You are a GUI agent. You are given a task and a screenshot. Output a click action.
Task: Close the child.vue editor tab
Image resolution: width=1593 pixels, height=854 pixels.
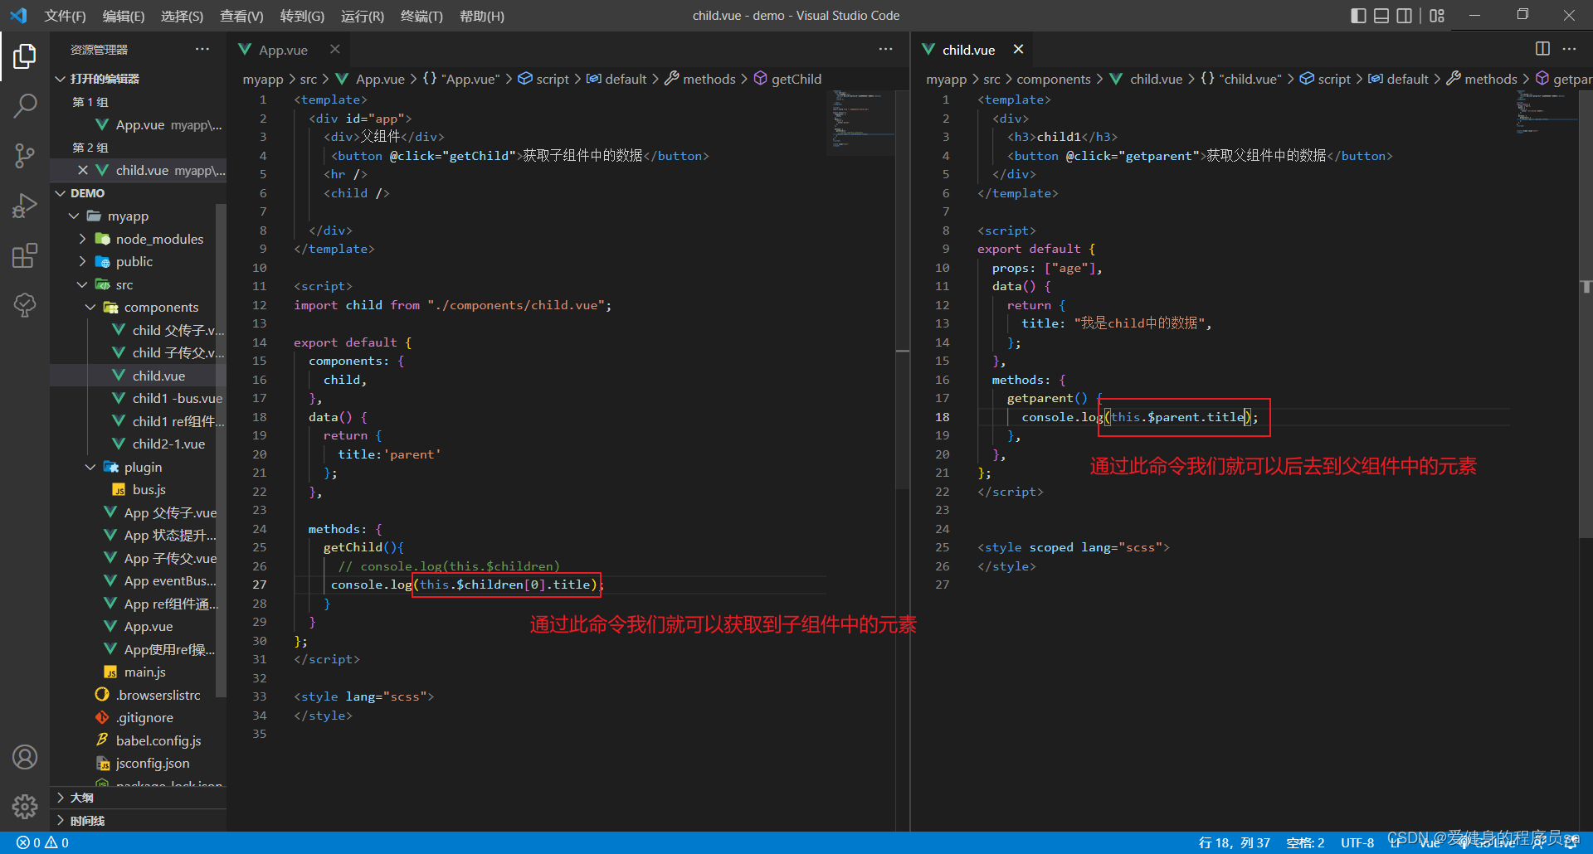[x=1018, y=50]
